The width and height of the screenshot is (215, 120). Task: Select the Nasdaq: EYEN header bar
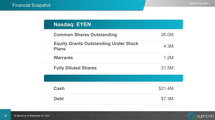[x=113, y=24]
